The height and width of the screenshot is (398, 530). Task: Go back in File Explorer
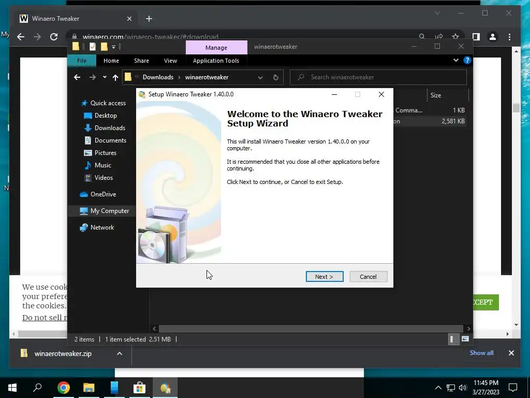77,77
